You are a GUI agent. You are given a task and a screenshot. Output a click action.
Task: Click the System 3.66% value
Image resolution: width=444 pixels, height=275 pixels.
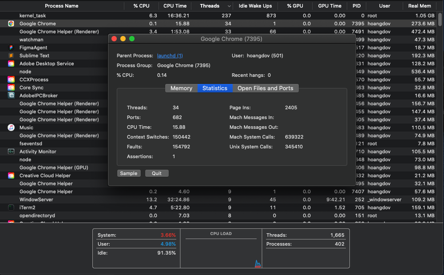(x=168, y=235)
